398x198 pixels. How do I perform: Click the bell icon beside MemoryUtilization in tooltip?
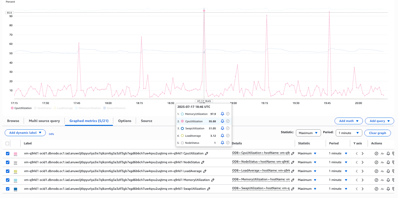click(222, 114)
